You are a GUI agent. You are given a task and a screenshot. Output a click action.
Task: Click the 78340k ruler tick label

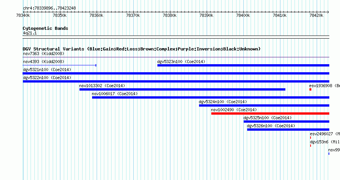coord(23,15)
